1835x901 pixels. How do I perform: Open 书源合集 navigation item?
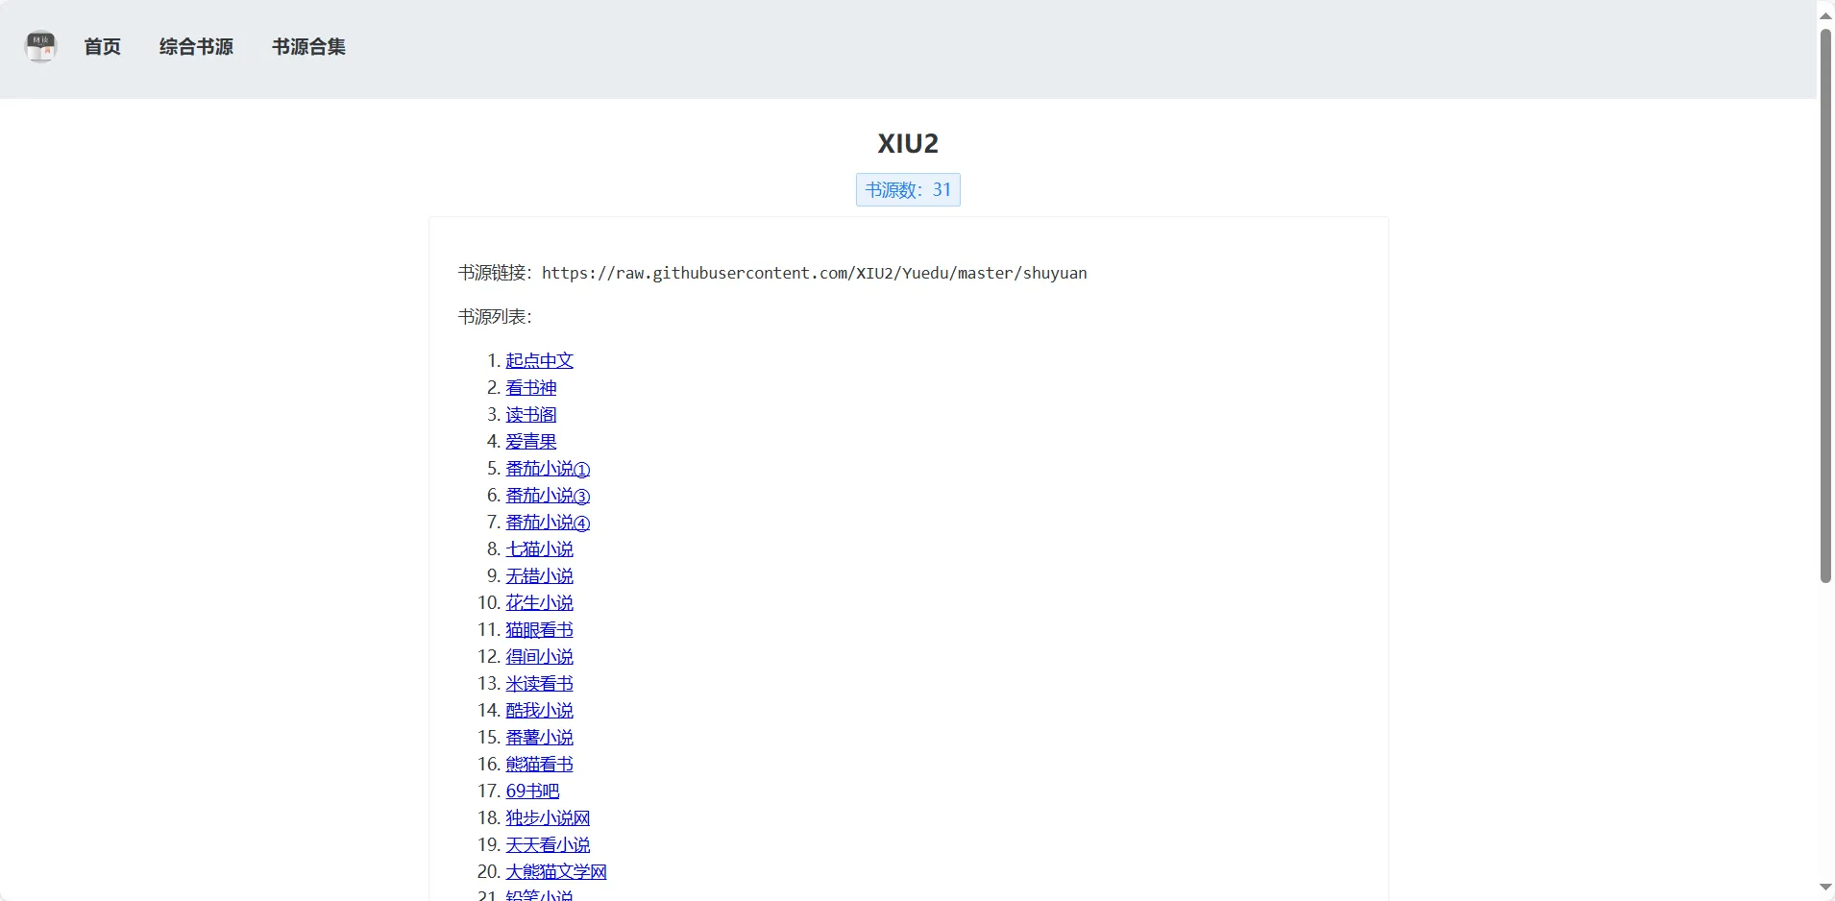[308, 47]
